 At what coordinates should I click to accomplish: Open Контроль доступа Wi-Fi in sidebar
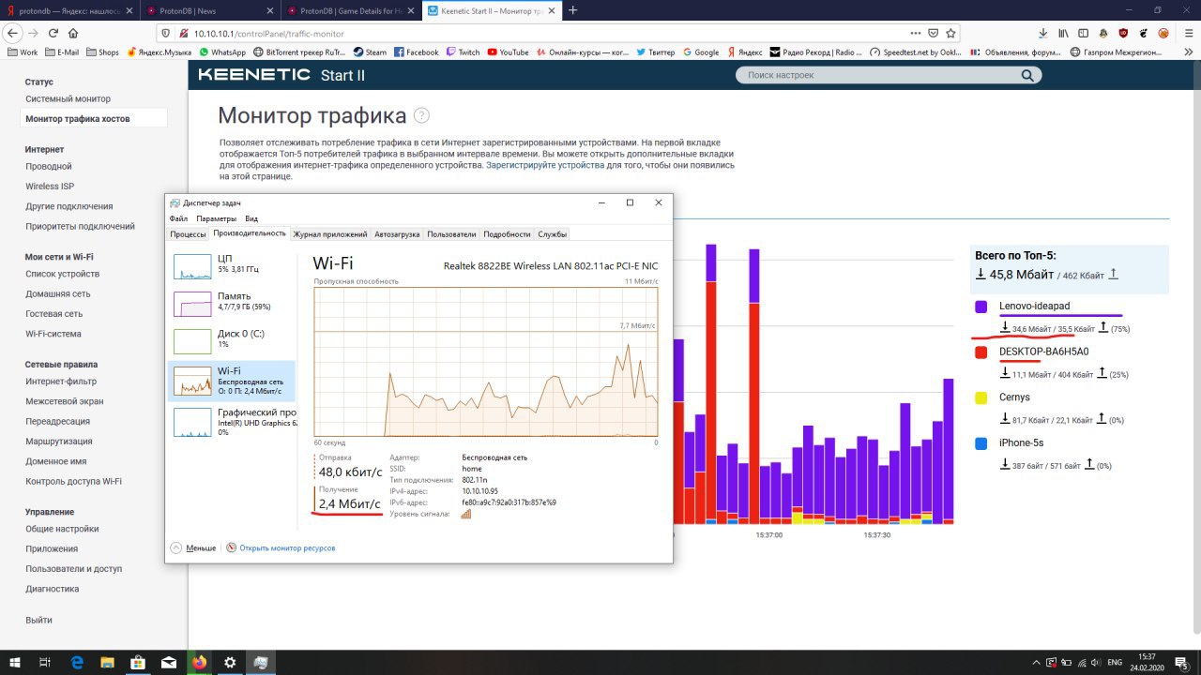coord(73,481)
